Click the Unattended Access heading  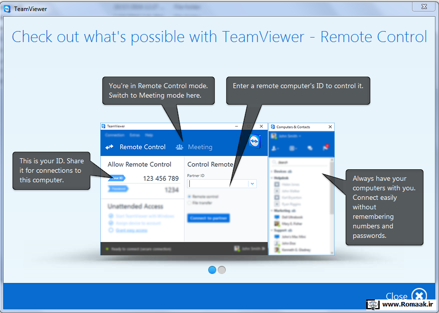[x=135, y=206]
